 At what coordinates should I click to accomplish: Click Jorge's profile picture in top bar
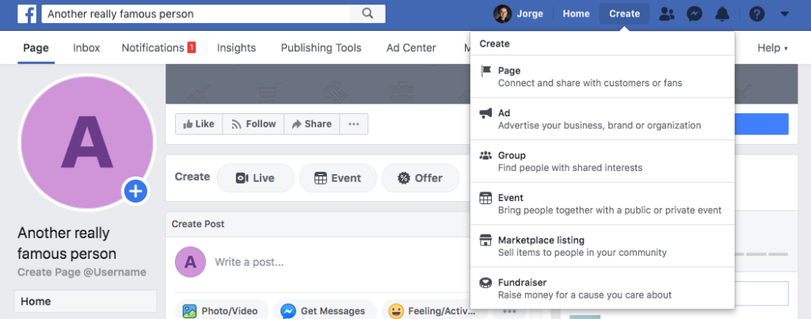click(x=502, y=14)
